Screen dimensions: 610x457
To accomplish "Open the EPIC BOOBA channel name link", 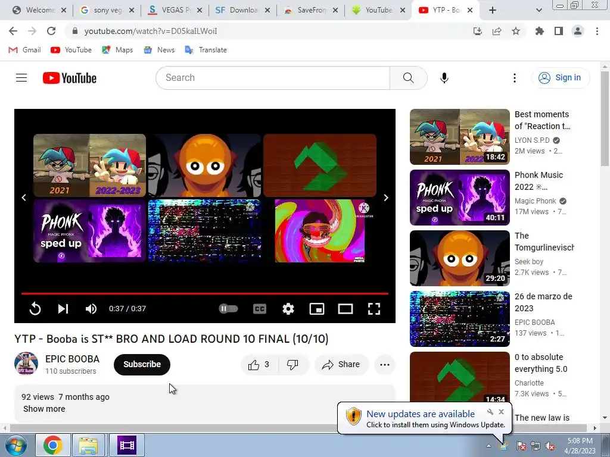I will coord(72,359).
